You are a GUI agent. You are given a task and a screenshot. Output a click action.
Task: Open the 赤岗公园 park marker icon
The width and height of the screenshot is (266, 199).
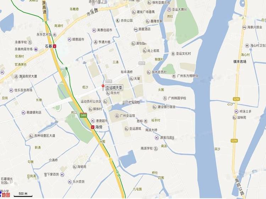[117, 21]
